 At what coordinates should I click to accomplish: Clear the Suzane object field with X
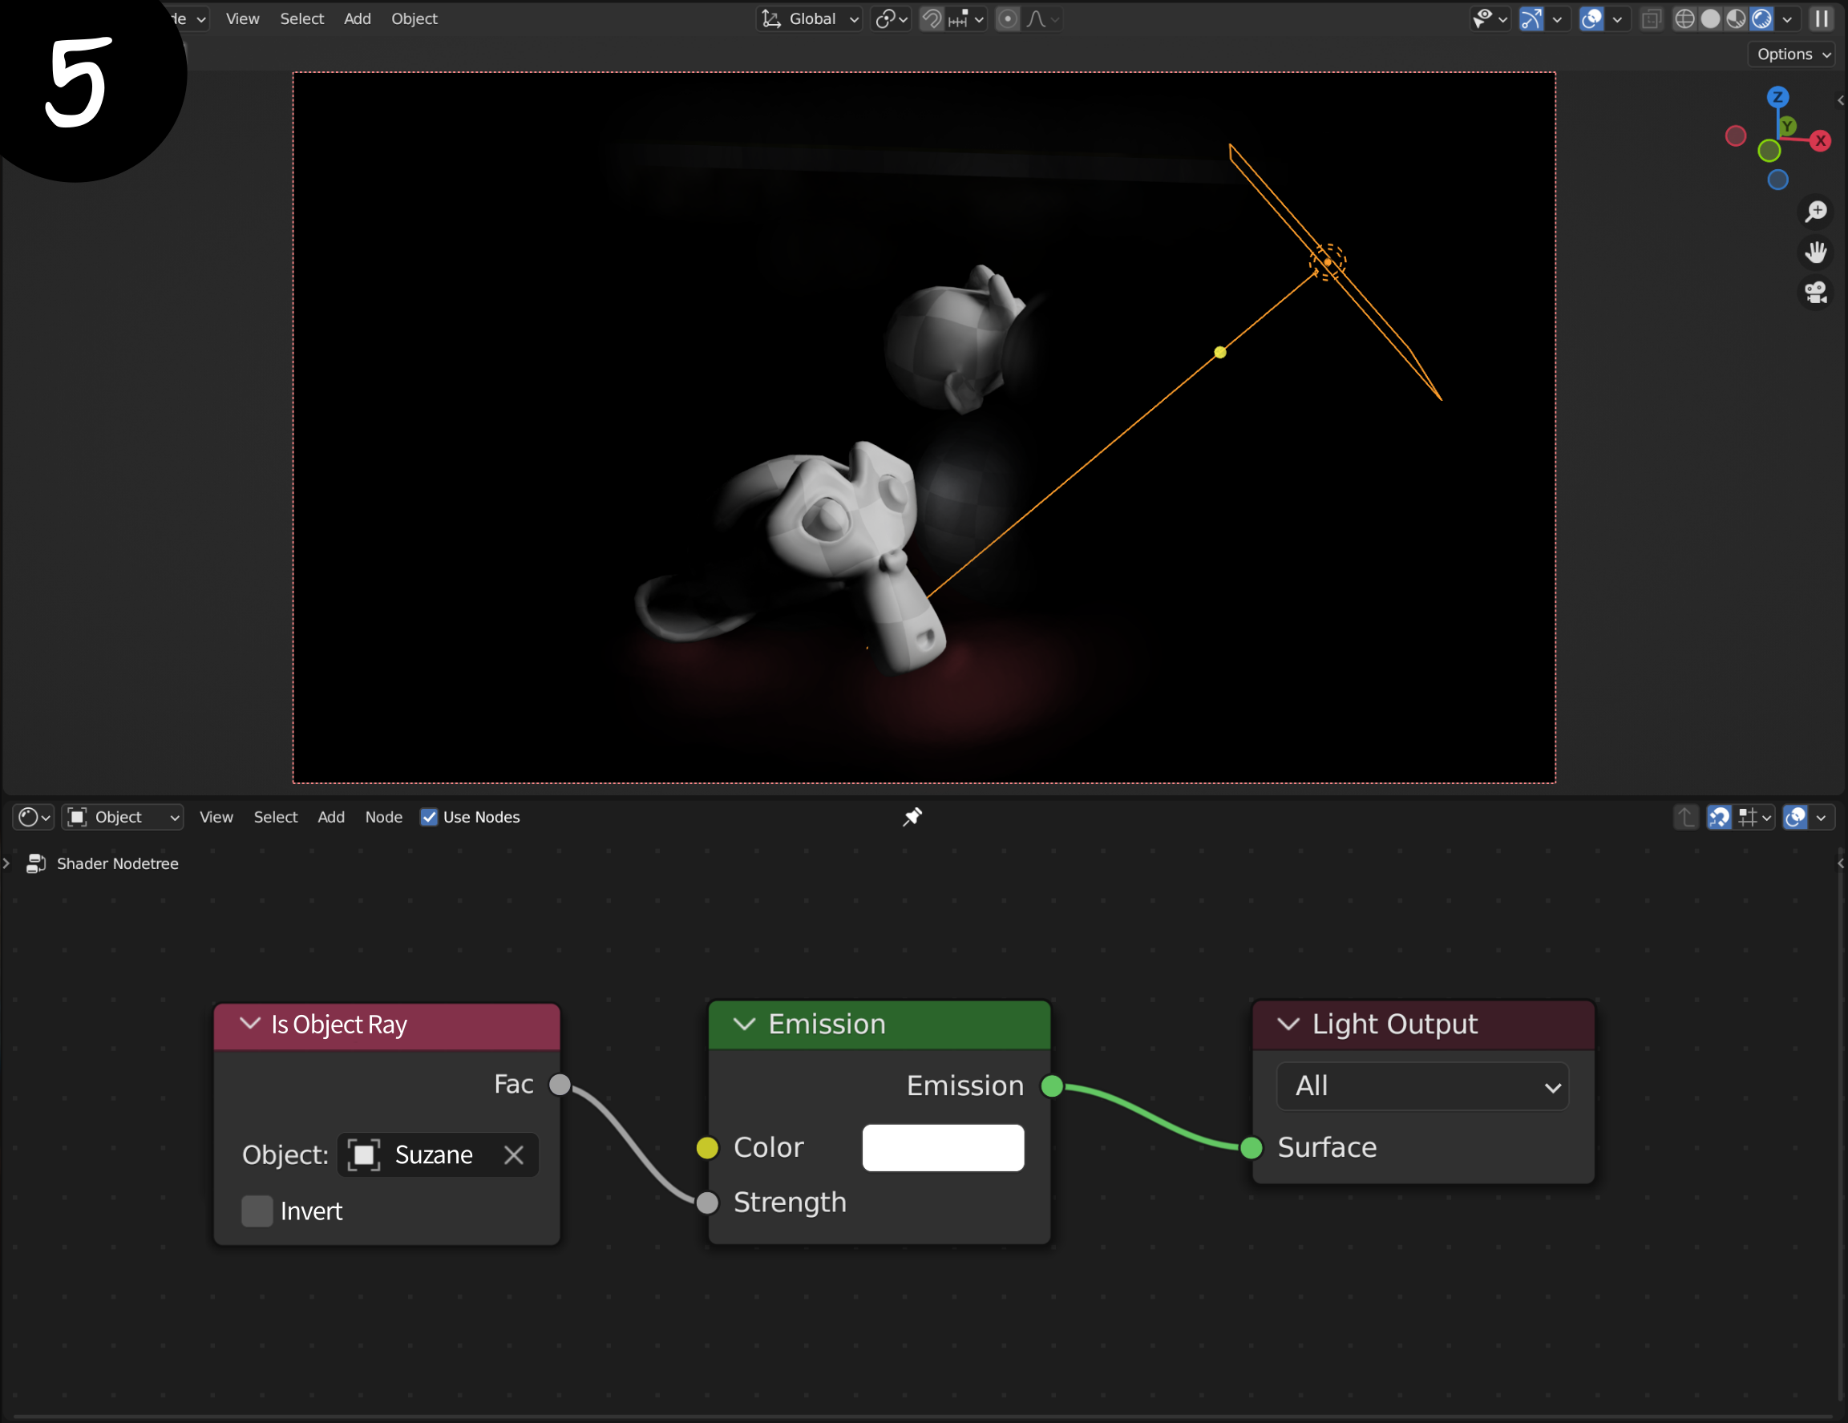coord(514,1154)
